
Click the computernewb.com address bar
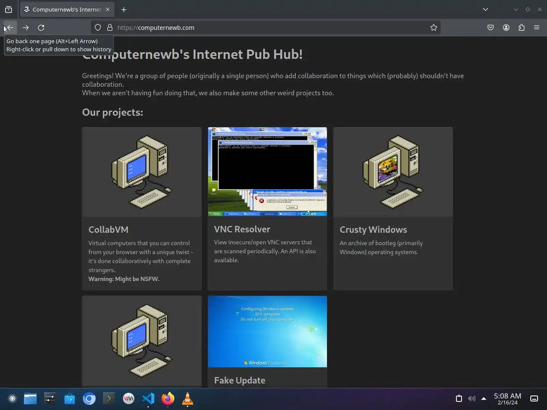[x=266, y=27]
